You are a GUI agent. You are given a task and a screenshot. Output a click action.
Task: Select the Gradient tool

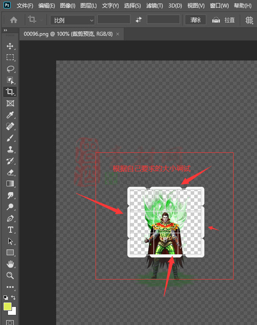click(10, 184)
